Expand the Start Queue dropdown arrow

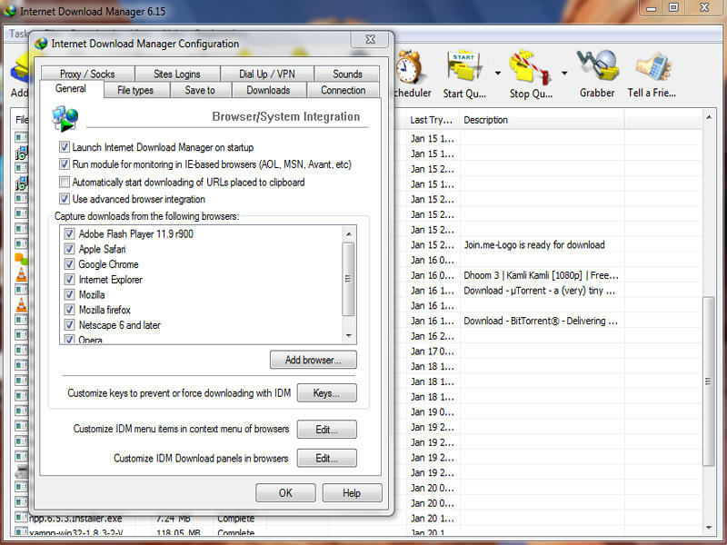click(x=497, y=73)
